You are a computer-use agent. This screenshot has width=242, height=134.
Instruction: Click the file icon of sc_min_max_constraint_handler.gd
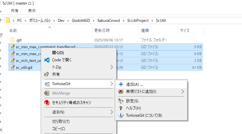pos(12,47)
